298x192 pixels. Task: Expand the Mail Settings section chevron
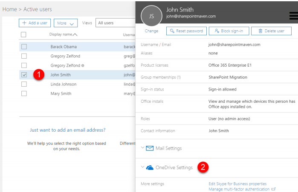point(142,147)
